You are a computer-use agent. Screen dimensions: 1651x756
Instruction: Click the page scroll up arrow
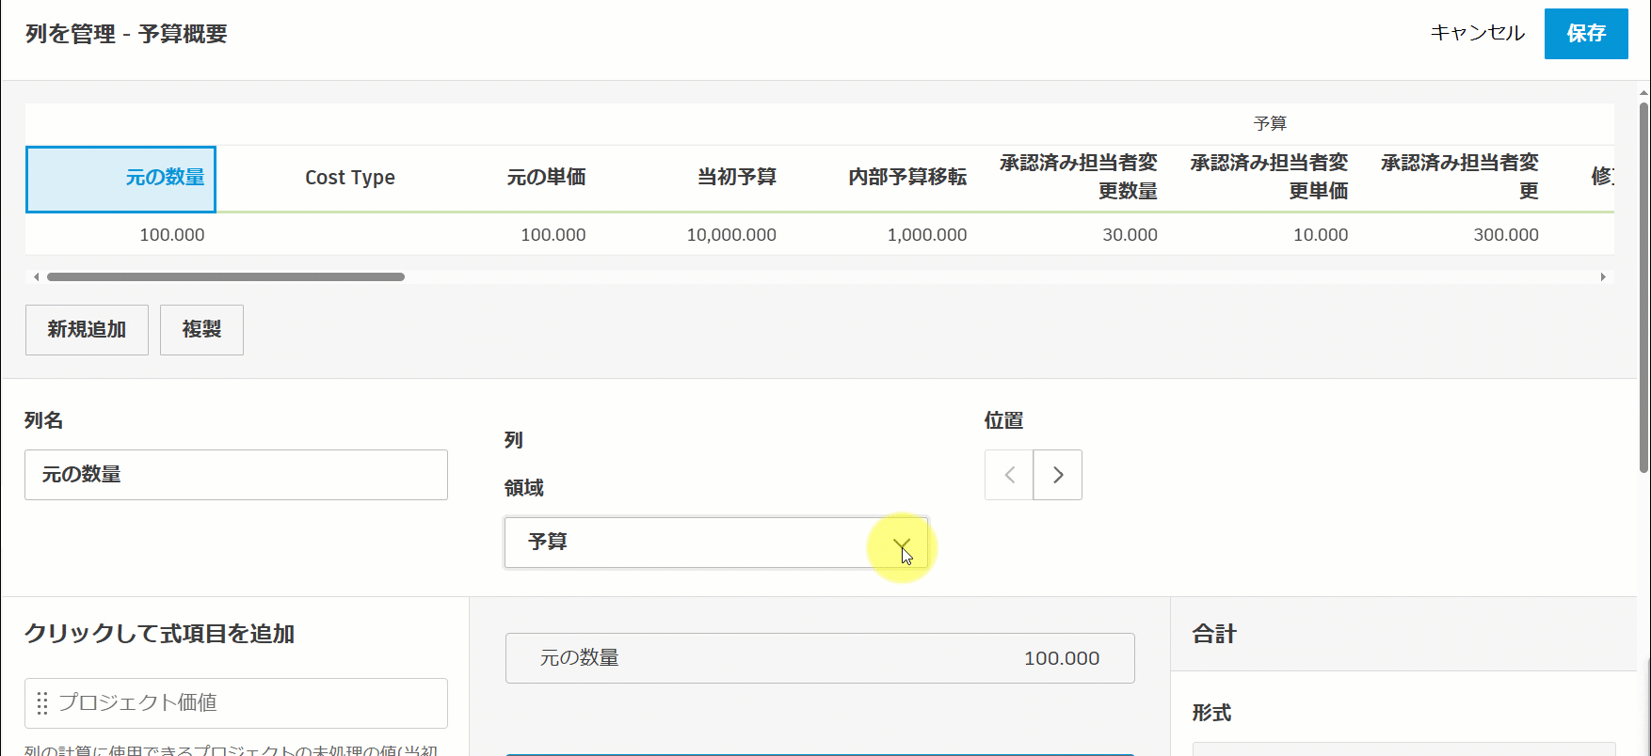pyautogui.click(x=1643, y=93)
